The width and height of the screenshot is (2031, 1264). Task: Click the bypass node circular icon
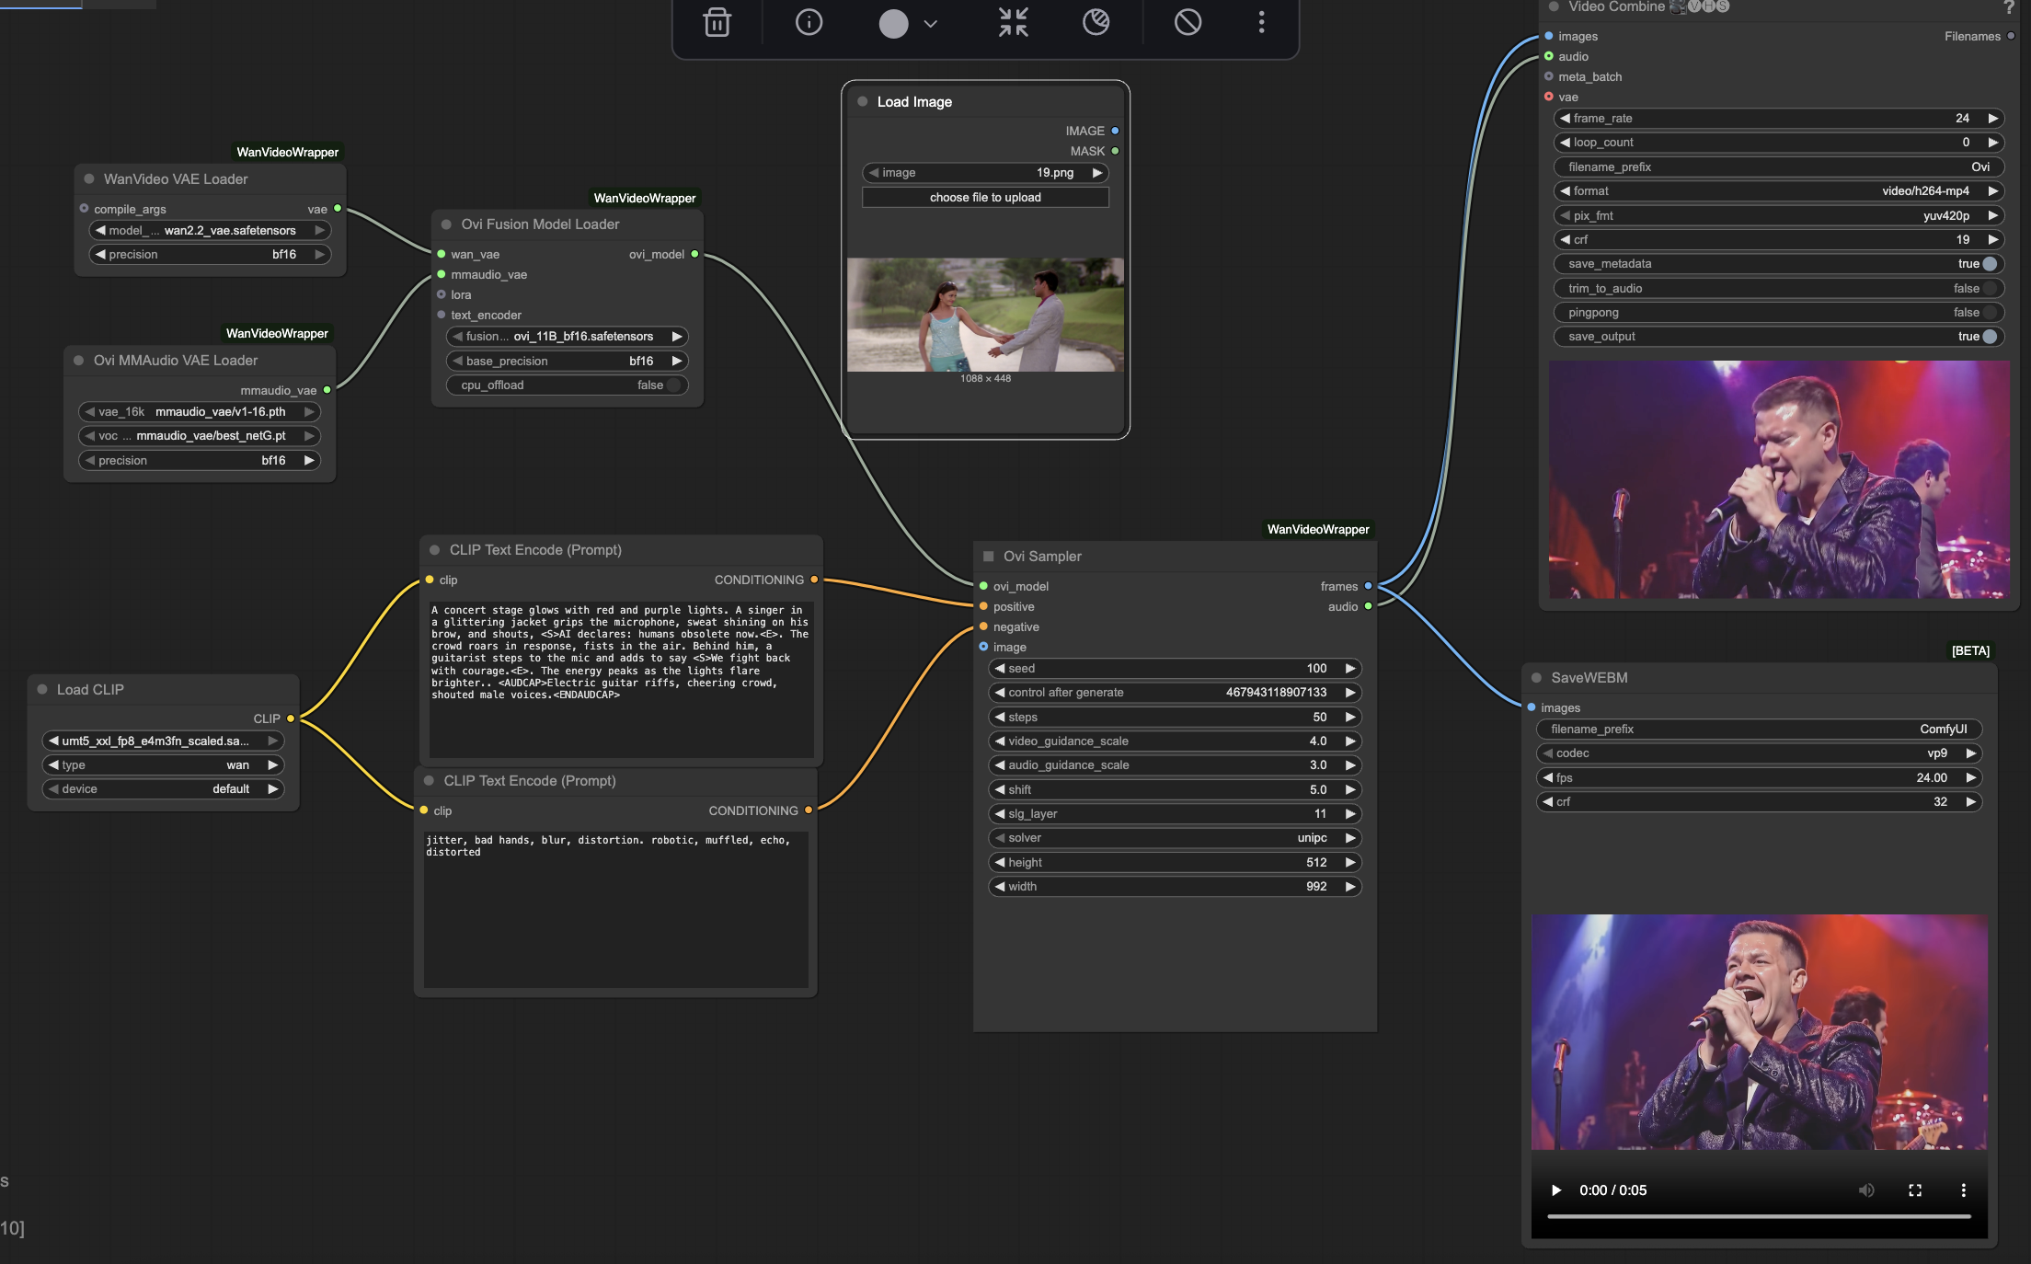1096,22
